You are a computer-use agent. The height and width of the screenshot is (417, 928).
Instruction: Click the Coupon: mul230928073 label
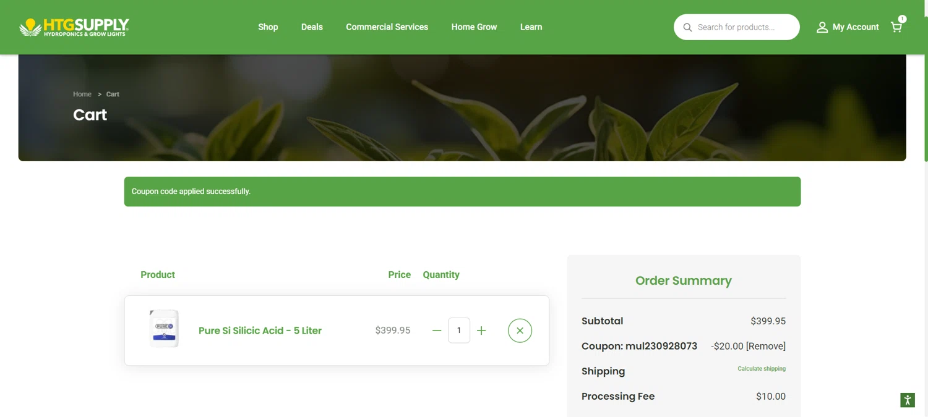(x=639, y=346)
